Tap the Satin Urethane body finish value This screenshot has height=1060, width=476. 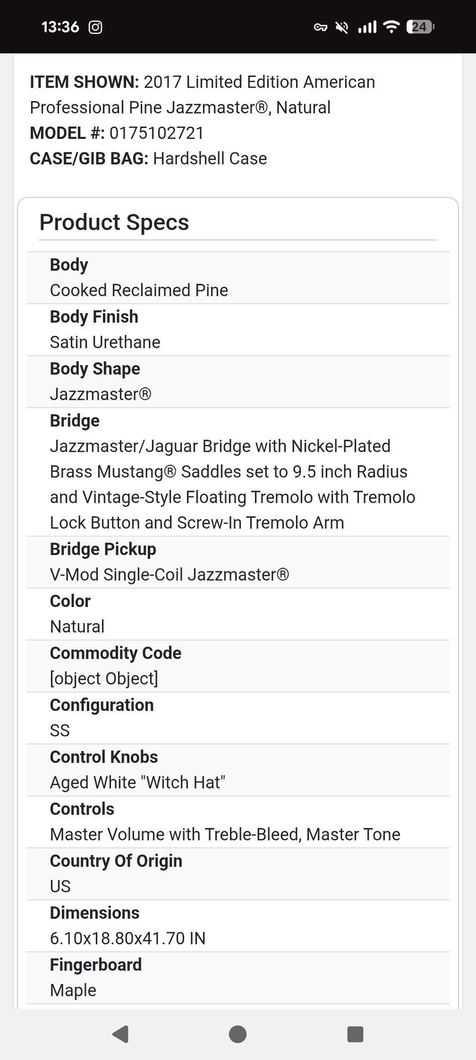pyautogui.click(x=105, y=342)
